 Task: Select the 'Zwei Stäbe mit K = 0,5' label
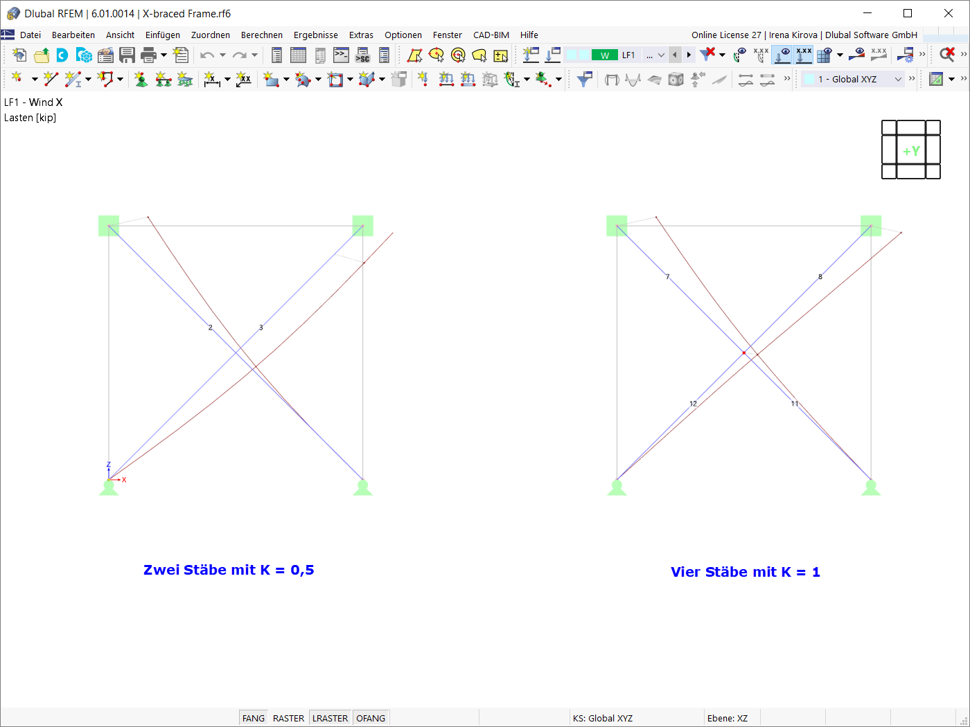click(229, 570)
